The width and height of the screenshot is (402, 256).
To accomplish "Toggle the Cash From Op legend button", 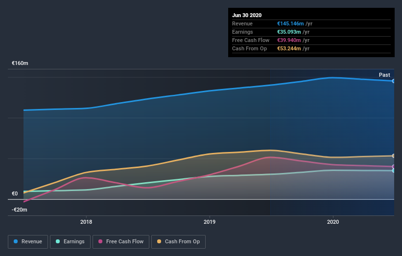I will 178,242.
